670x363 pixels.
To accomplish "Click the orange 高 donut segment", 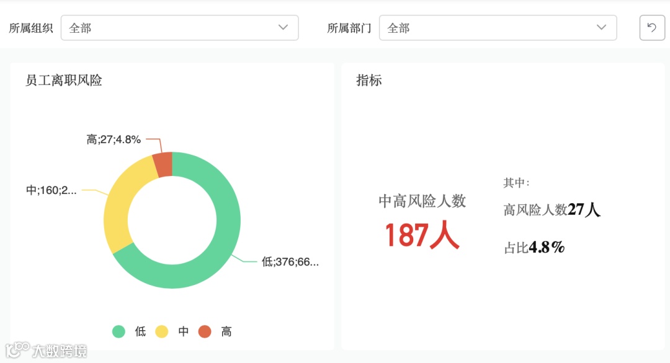I will [164, 165].
